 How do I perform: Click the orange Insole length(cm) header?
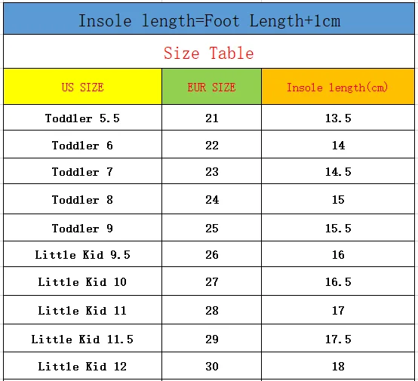coord(338,87)
